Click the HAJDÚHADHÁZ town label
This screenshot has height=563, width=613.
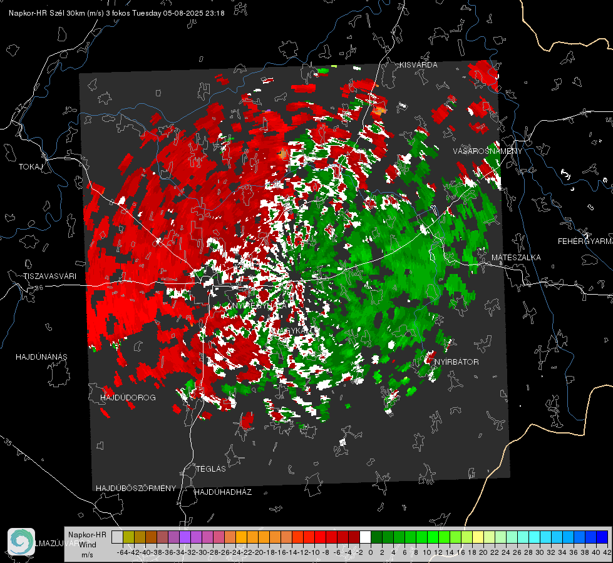[x=224, y=492]
